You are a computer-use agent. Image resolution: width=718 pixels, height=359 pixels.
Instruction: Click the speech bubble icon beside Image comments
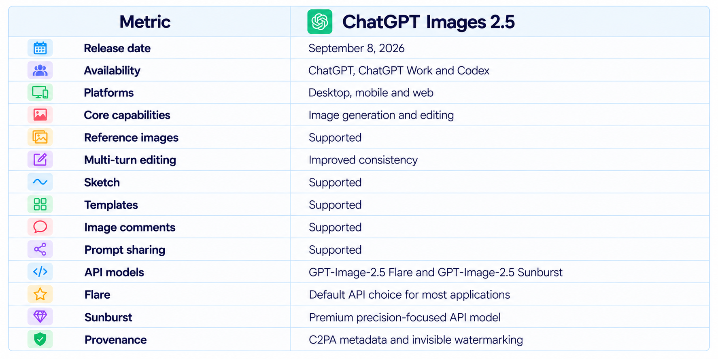tap(40, 227)
